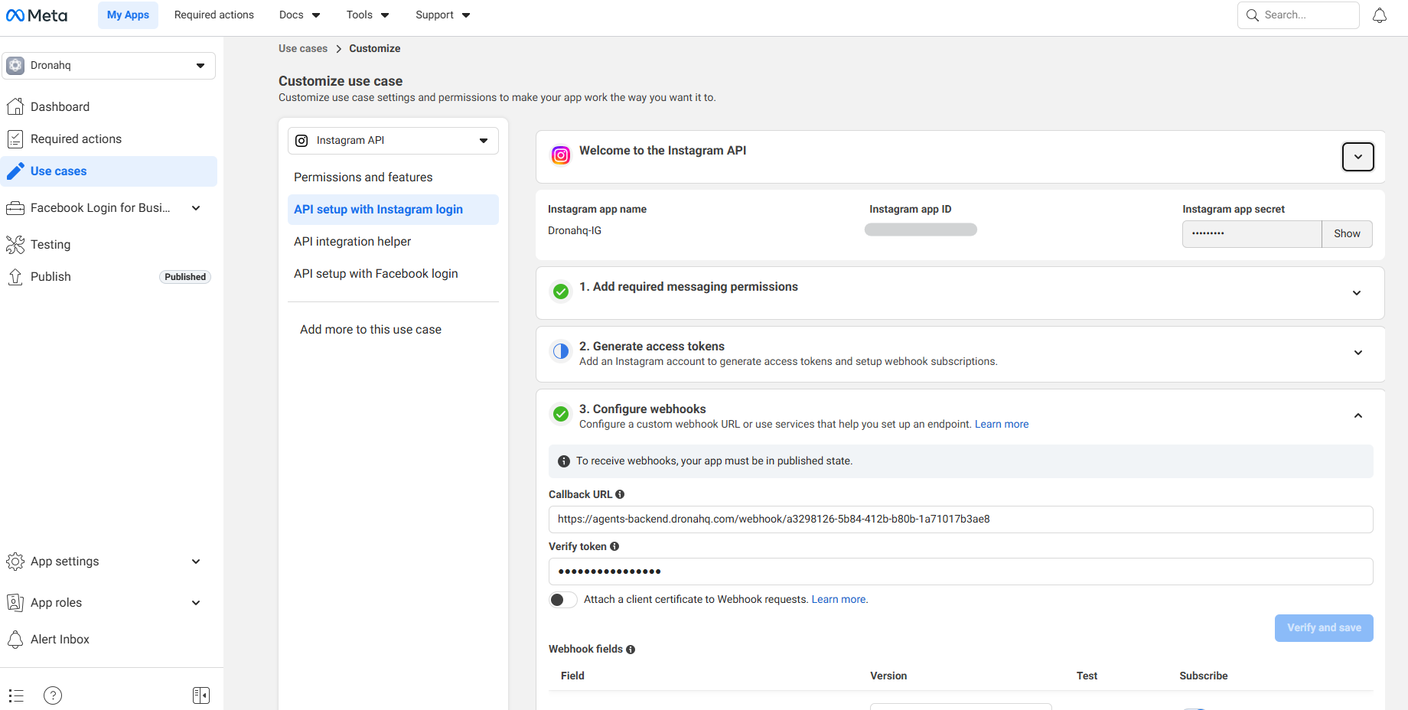The height and width of the screenshot is (710, 1408).
Task: Collapse the Welcome to Instagram API section
Action: click(1357, 157)
